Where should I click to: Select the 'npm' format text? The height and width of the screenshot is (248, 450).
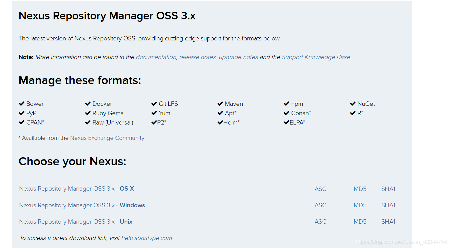click(x=297, y=104)
